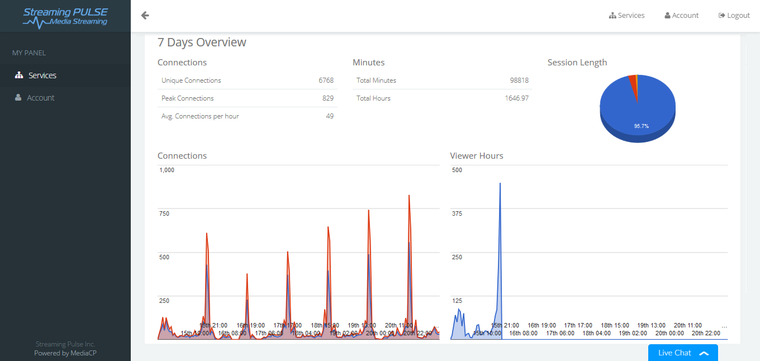Click the Peak Connections value 829
The image size is (760, 361).
tap(328, 98)
